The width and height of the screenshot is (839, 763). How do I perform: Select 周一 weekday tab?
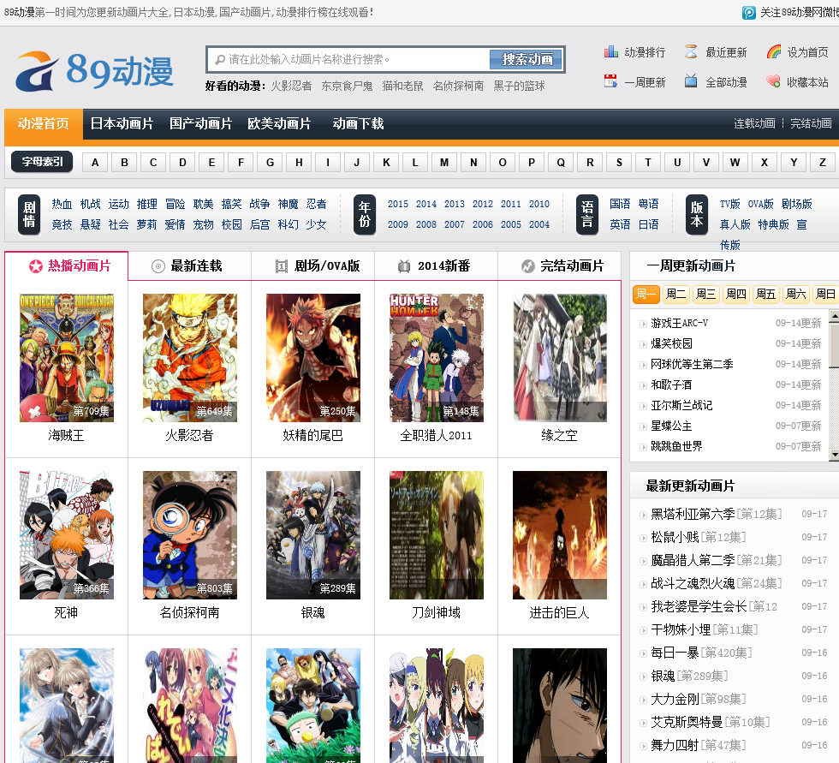point(646,294)
